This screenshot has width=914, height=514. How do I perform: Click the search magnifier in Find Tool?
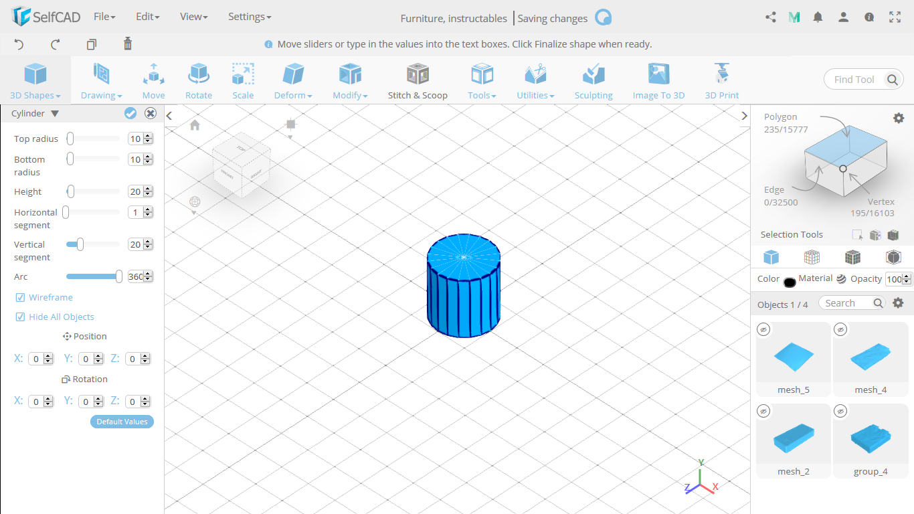[893, 80]
